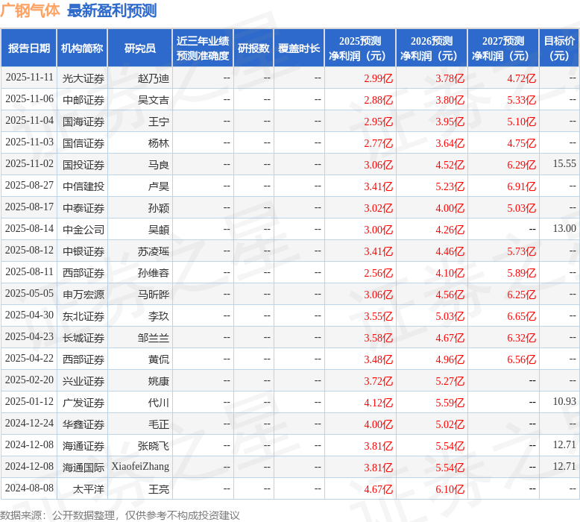Click 3.95亿 in the 国海证券 row
The width and height of the screenshot is (580, 522).
(450, 122)
